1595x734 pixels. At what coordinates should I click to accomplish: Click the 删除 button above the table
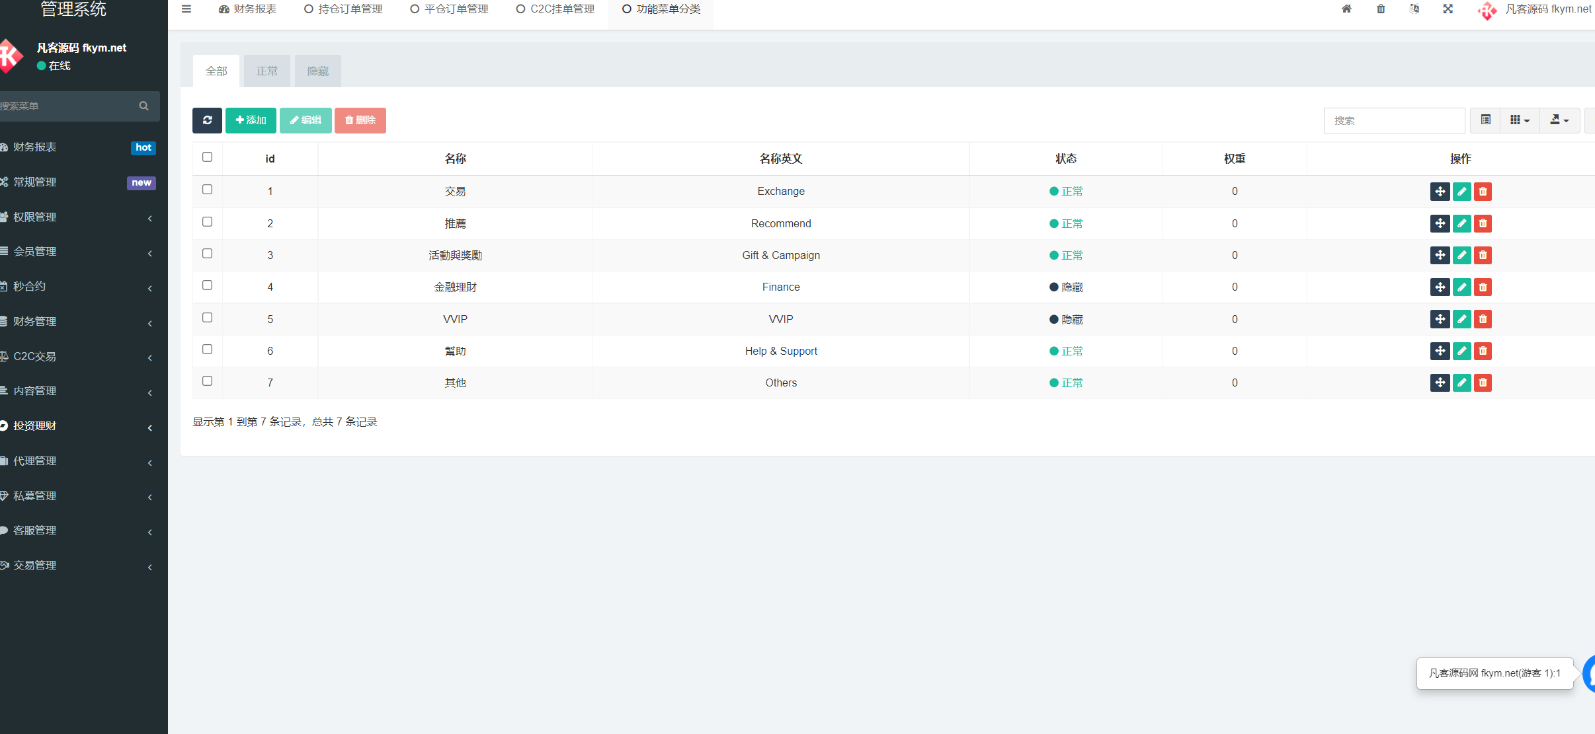(360, 120)
